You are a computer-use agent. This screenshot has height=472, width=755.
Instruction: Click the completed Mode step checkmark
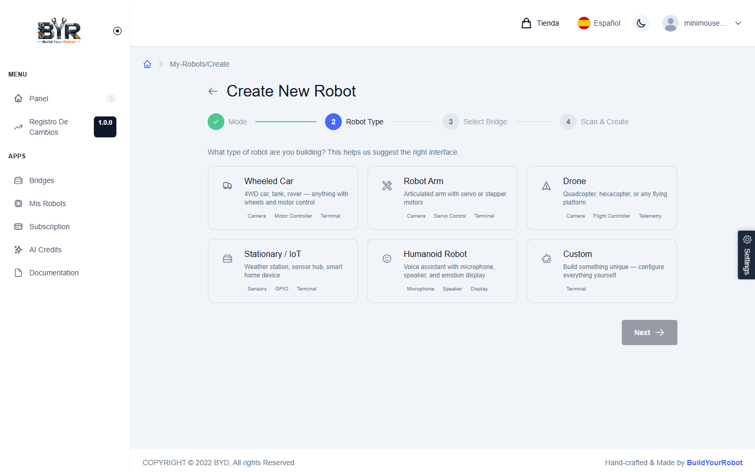[216, 122]
